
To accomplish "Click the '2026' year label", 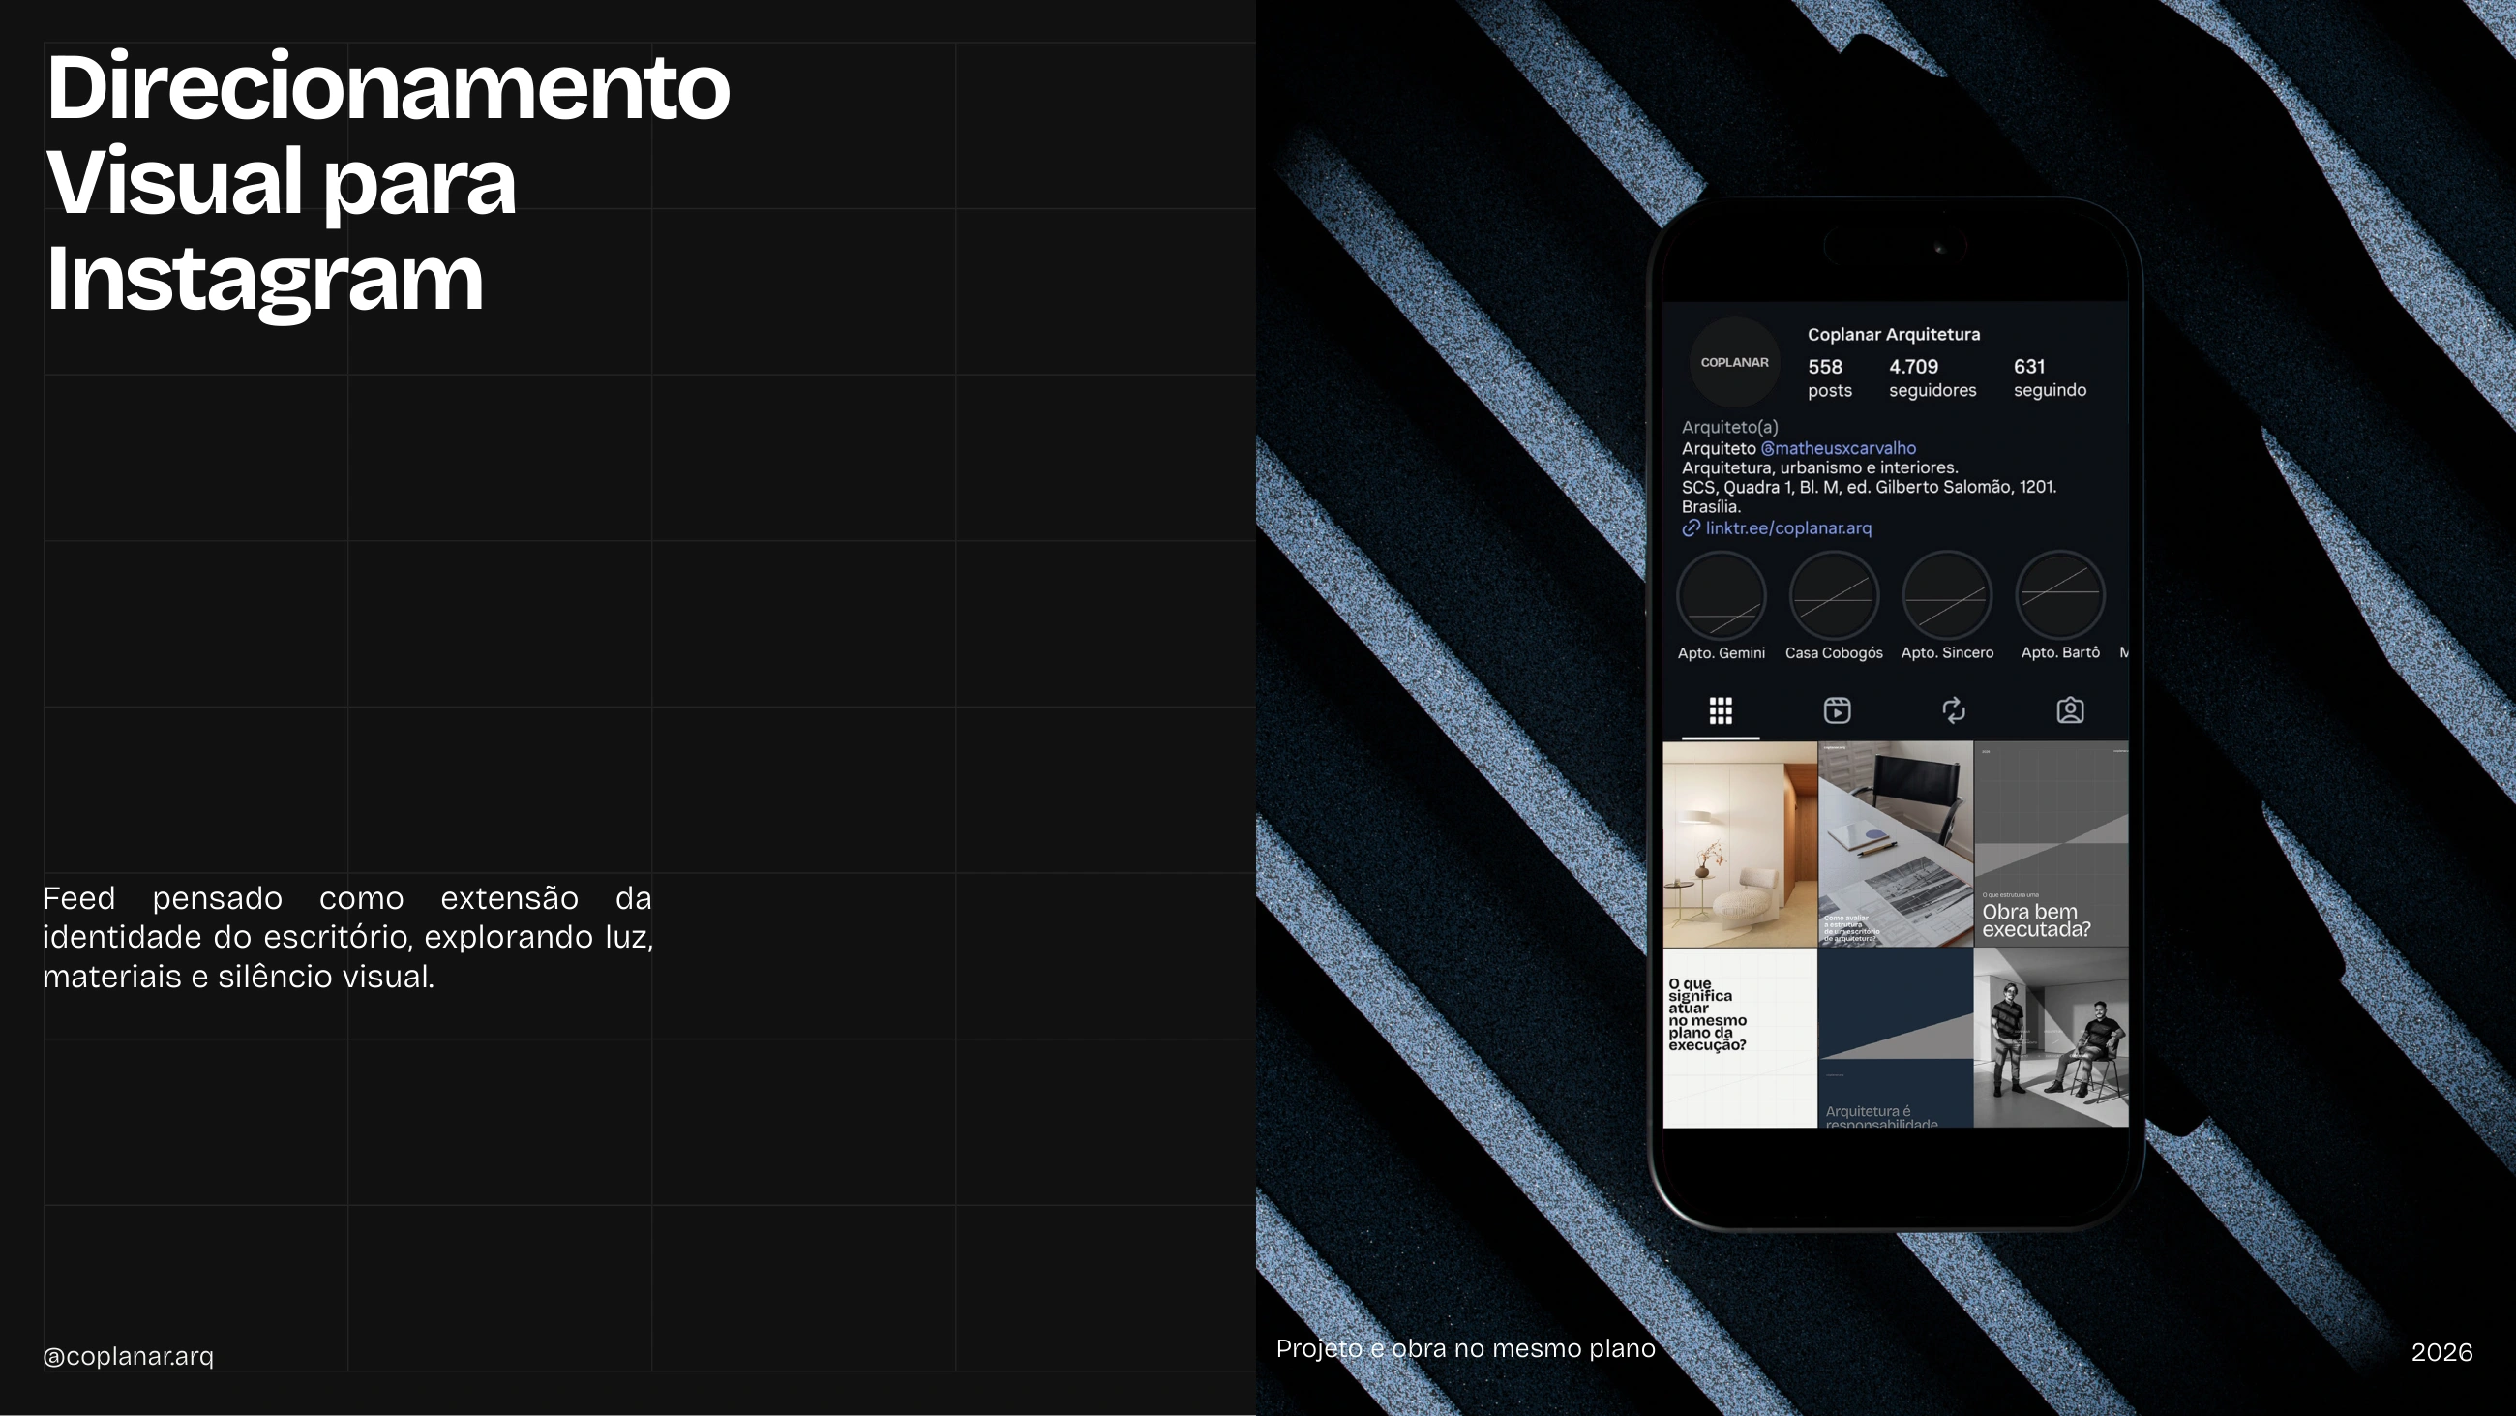I will [x=2441, y=1352].
